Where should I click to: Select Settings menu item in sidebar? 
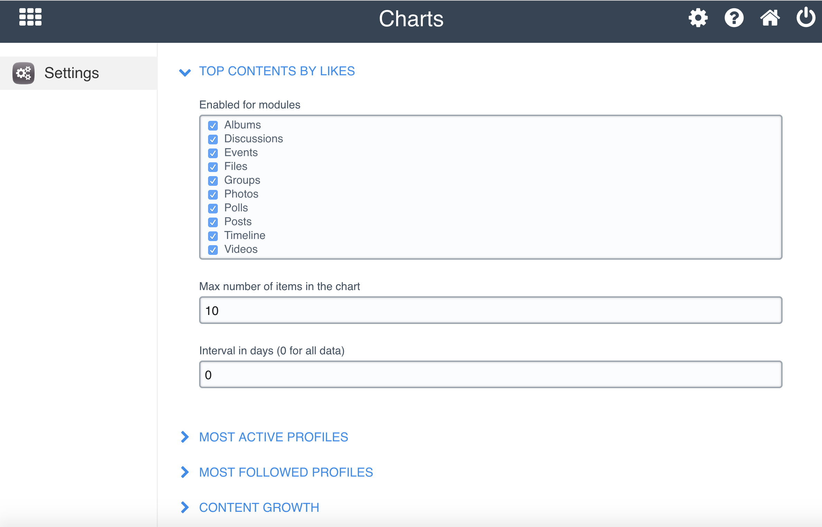click(x=72, y=73)
